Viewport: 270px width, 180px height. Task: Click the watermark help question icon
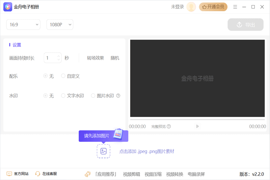(x=118, y=96)
